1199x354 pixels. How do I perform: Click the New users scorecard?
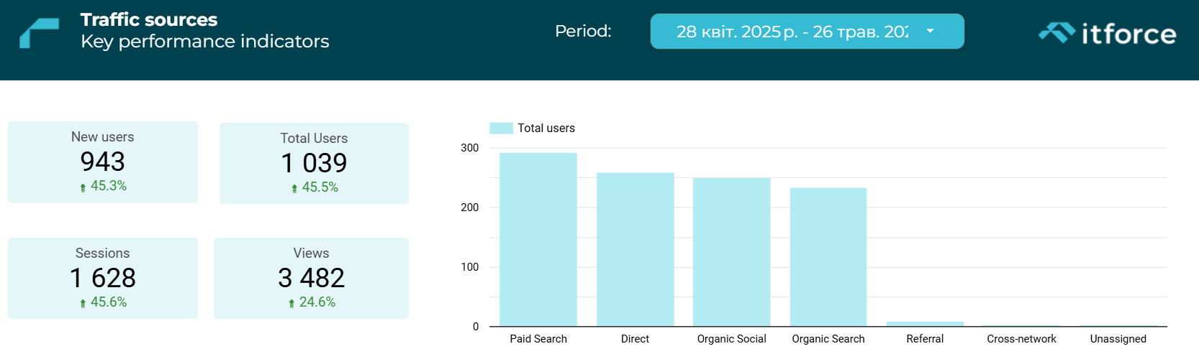[103, 162]
